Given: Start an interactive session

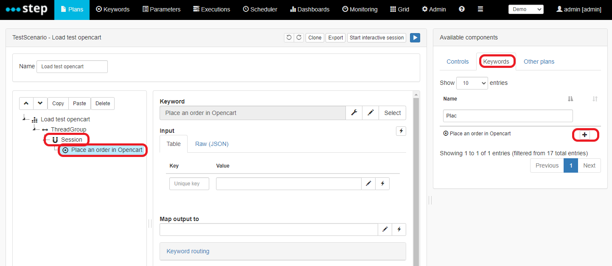Looking at the screenshot, I should point(376,37).
